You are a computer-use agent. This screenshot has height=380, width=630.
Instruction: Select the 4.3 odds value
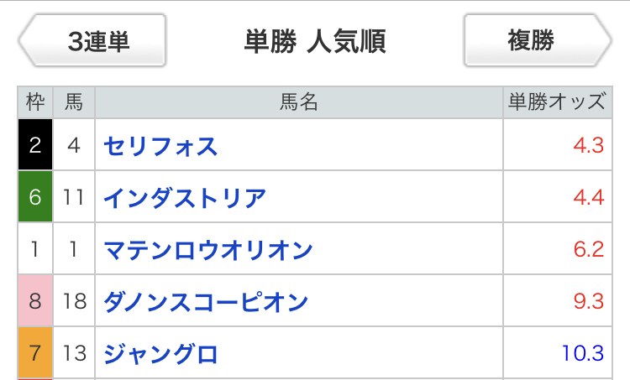pyautogui.click(x=588, y=146)
